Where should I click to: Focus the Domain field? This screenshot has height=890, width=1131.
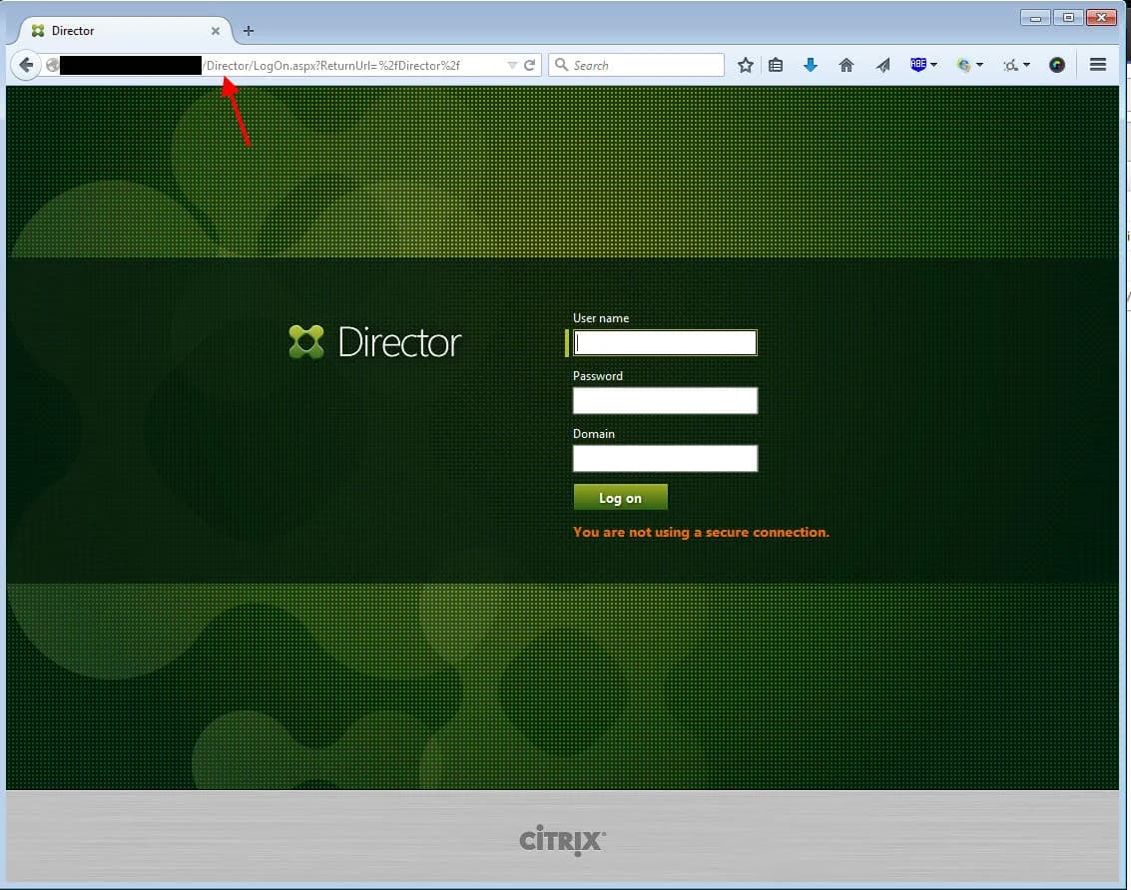[664, 458]
